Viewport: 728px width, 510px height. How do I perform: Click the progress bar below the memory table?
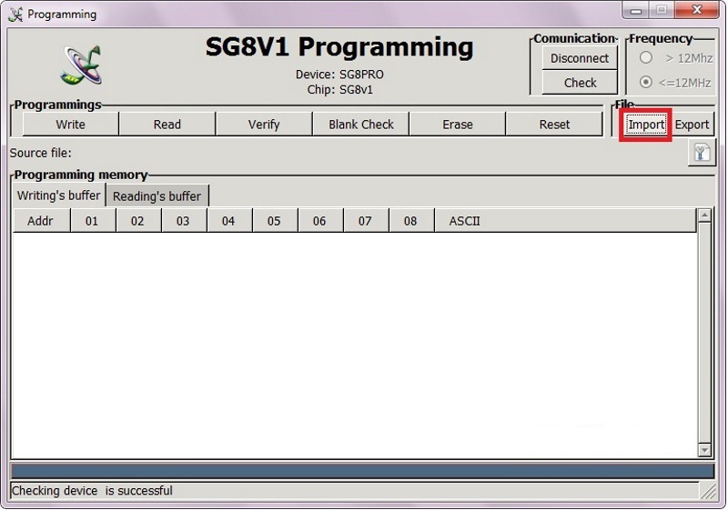362,471
